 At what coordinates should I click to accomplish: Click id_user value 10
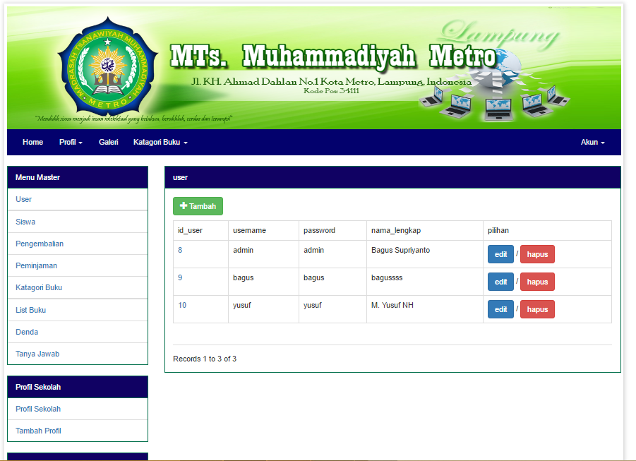pos(182,305)
